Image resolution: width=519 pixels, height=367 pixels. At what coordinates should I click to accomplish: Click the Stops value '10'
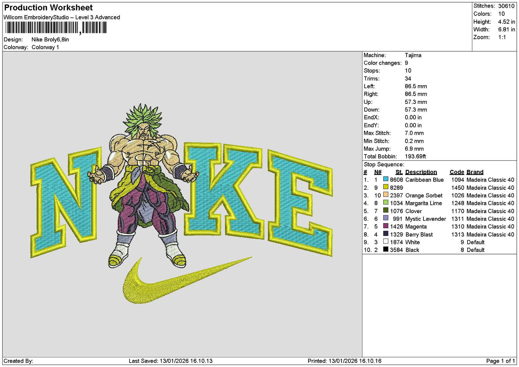(x=408, y=70)
